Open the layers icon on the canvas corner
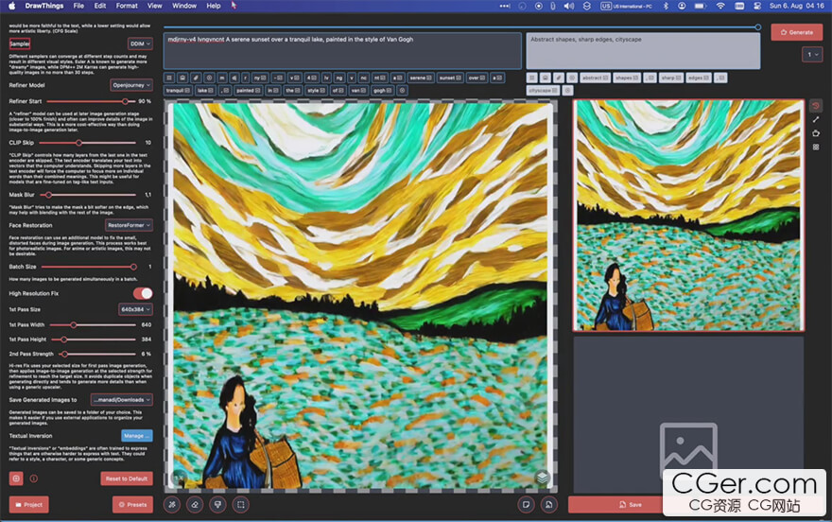Viewport: 832px width, 522px height. 542,478
